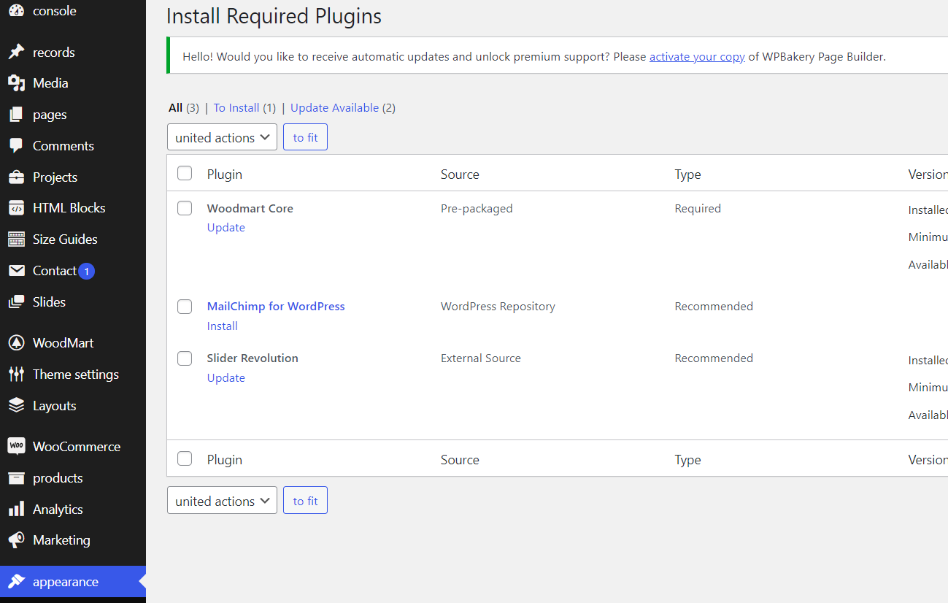Open the top united actions dropdown
948x603 pixels.
pyautogui.click(x=222, y=137)
